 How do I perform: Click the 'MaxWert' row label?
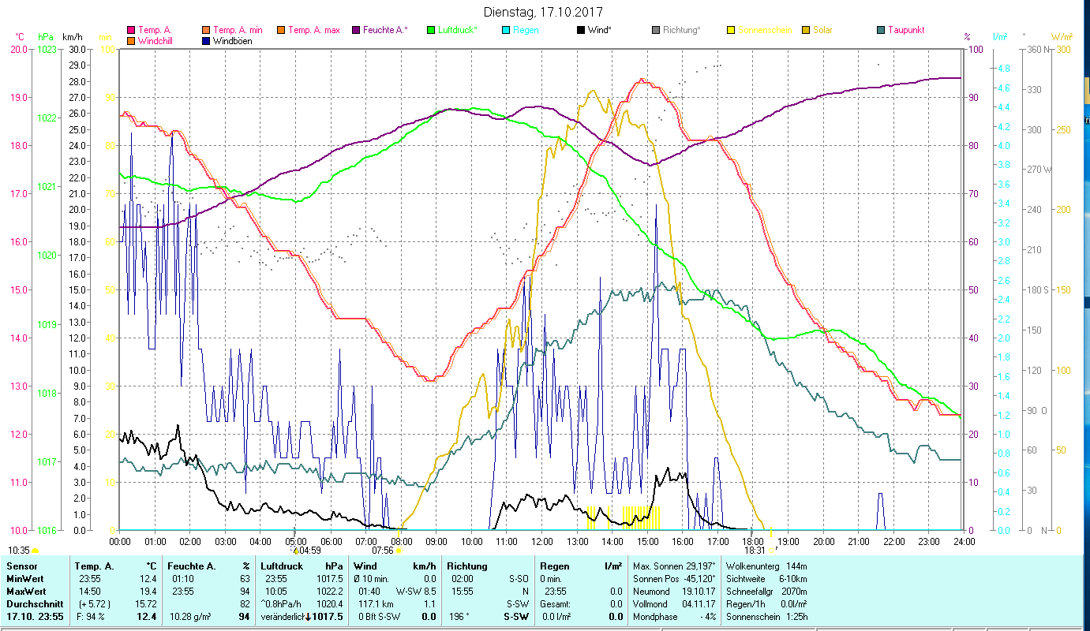pyautogui.click(x=26, y=592)
